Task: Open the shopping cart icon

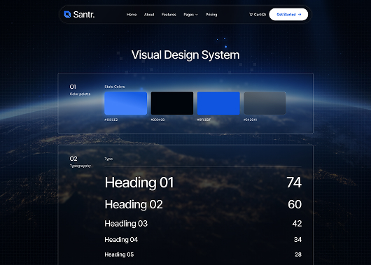Action: click(251, 15)
